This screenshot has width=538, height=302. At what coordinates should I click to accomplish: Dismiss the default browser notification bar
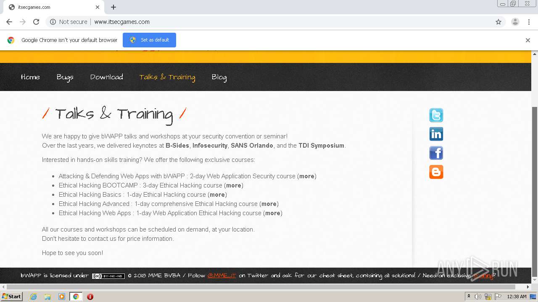527,40
